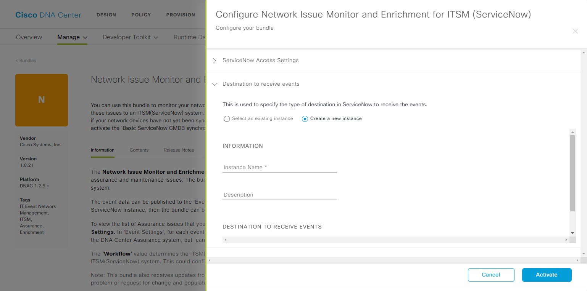Image resolution: width=587 pixels, height=291 pixels.
Task: Select the 'Create a new instance' radio
Action: (x=305, y=119)
